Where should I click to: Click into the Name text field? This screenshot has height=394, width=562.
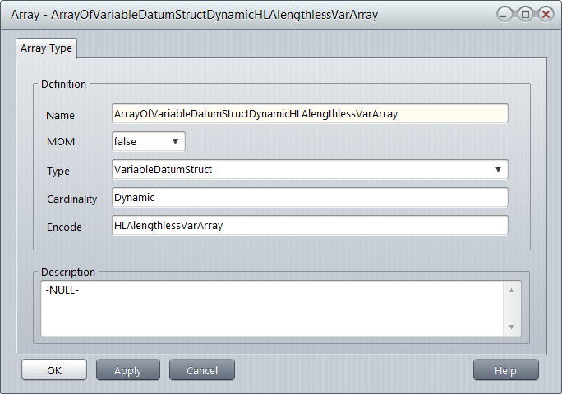[x=310, y=114]
